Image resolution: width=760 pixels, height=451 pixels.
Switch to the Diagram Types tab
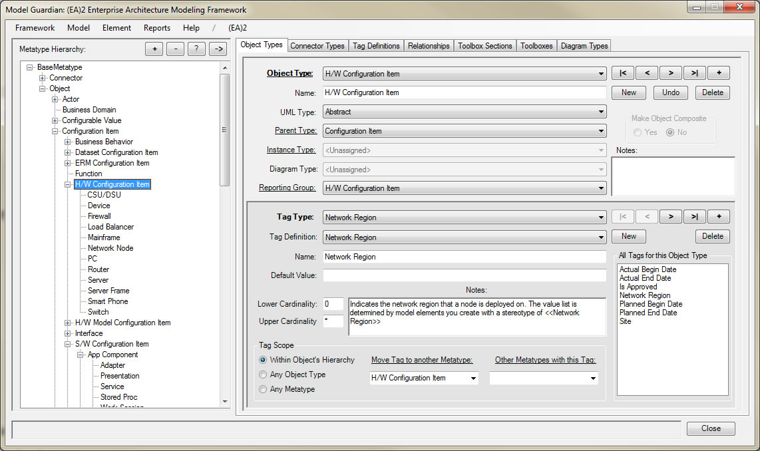[584, 45]
